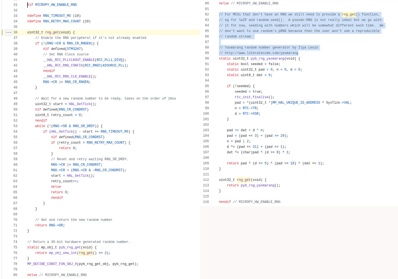Click the pyb_rng_get_obj argument on line 78
Image resolution: width=398 pixels, height=279 pixels.
point(94,264)
